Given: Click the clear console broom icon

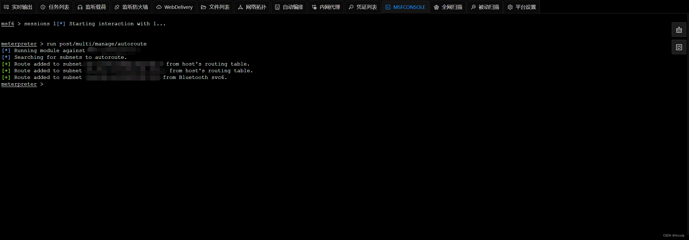Looking at the screenshot, I should pyautogui.click(x=679, y=30).
